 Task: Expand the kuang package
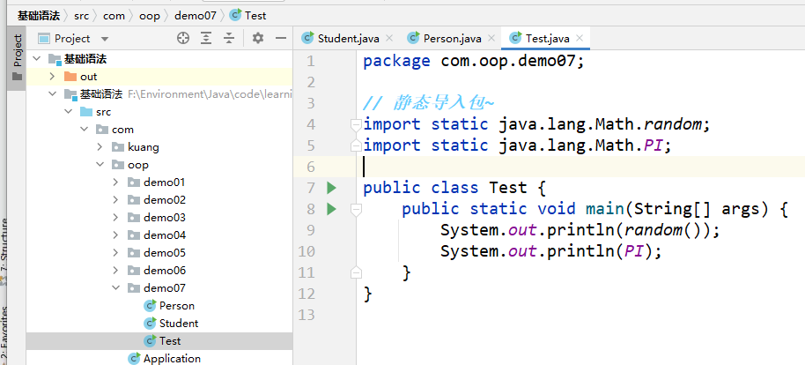[100, 147]
